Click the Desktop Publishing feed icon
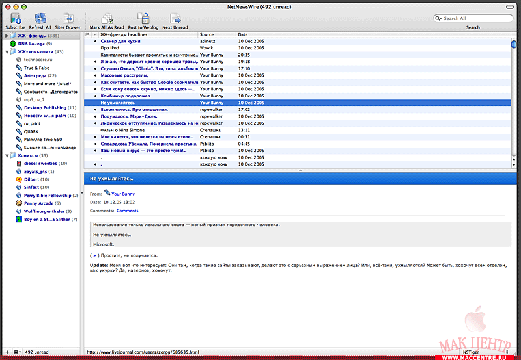This screenshot has width=521, height=360. coord(19,107)
